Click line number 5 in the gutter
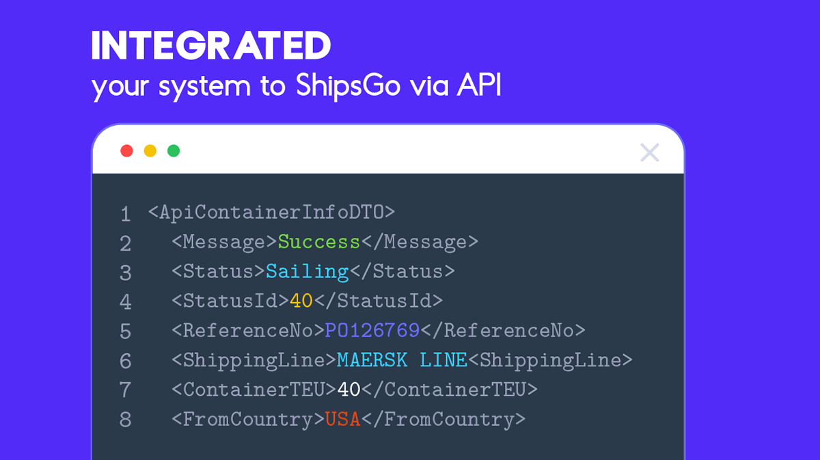The width and height of the screenshot is (820, 460). [125, 332]
